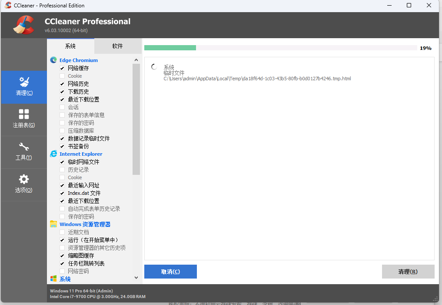Enable Internet Explorer 历史记录 checkbox

click(x=62, y=170)
